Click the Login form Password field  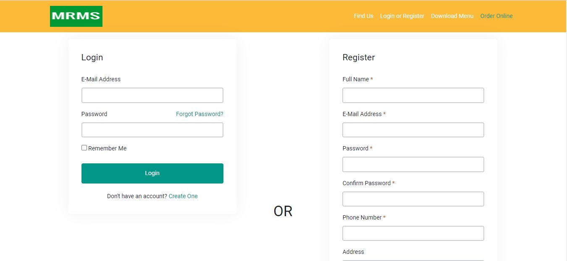152,130
